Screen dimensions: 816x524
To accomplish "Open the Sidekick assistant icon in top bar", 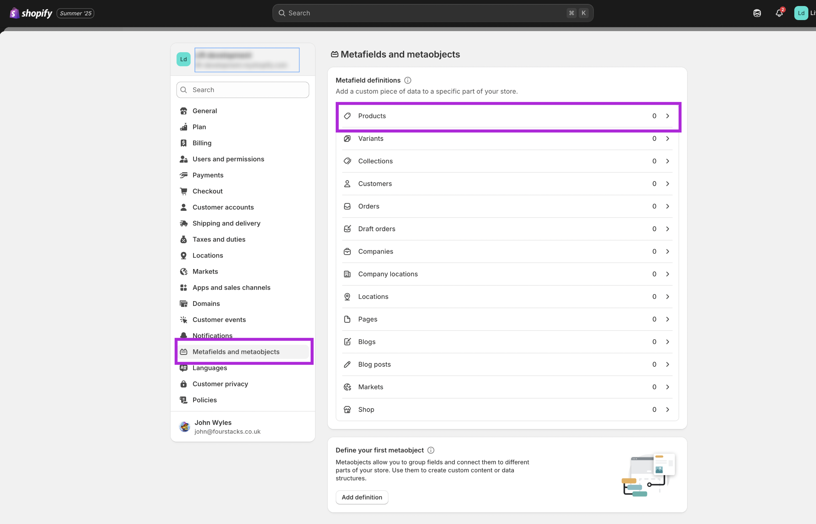I will pyautogui.click(x=757, y=13).
